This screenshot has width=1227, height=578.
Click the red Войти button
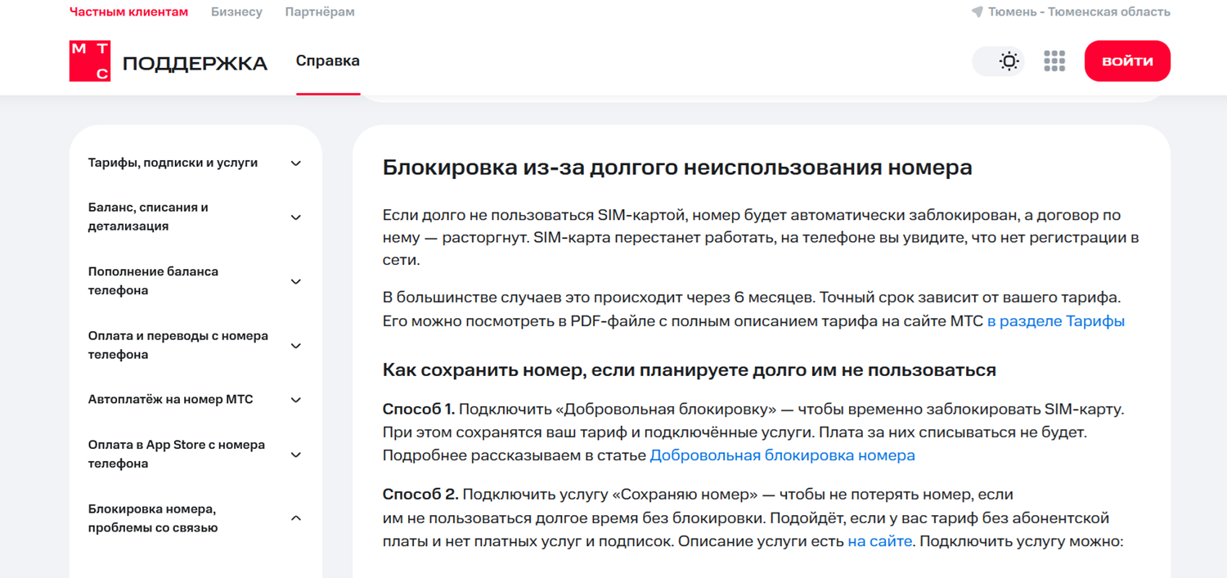1127,61
